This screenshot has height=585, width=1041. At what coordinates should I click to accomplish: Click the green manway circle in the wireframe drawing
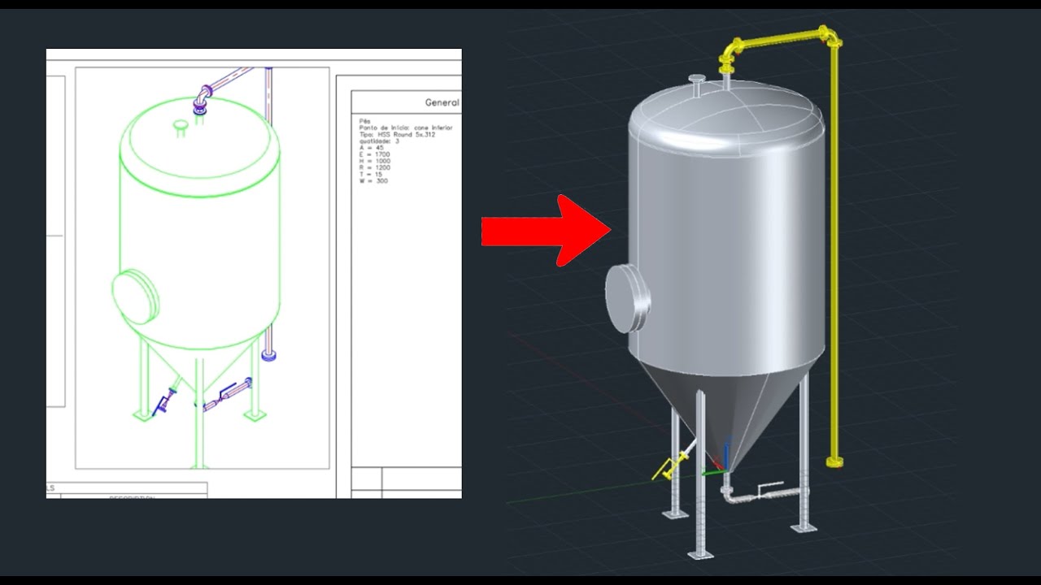(133, 298)
